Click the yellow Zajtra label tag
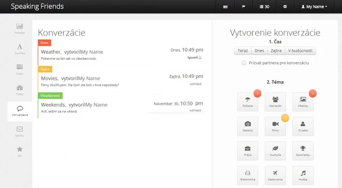Viewport: 342px width, 188px height. [45, 69]
